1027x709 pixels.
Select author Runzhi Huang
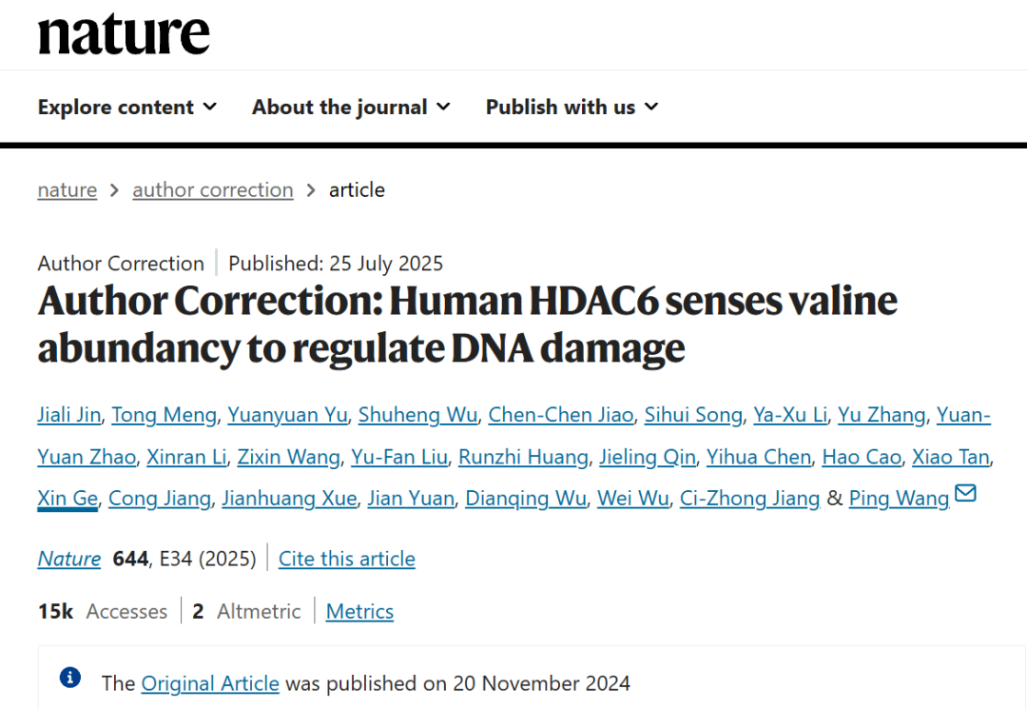click(x=523, y=457)
